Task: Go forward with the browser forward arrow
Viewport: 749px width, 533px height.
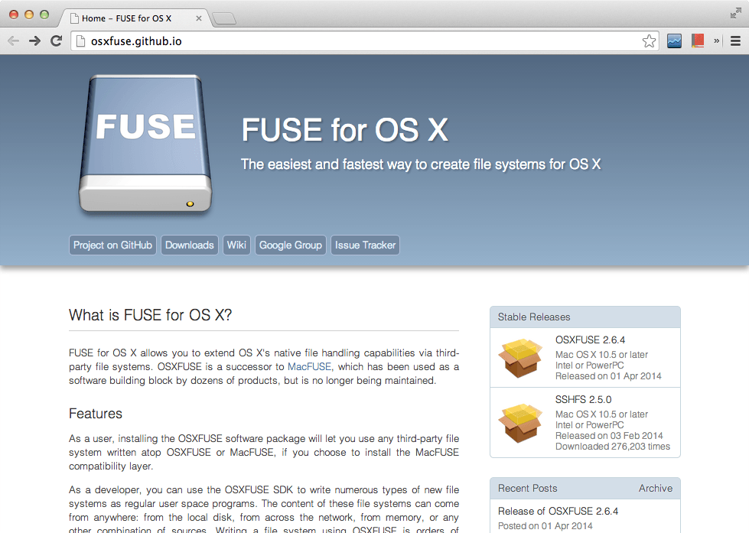Action: click(34, 41)
